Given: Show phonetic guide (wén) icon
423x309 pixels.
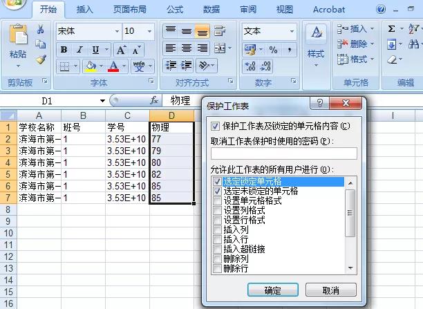Looking at the screenshot, I should (x=139, y=66).
